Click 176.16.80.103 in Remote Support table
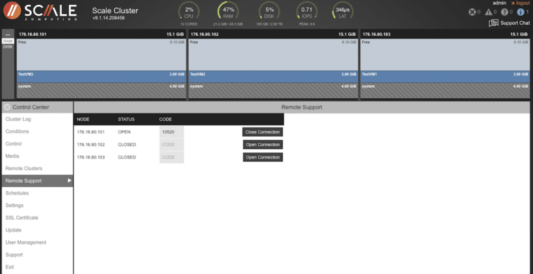The height and width of the screenshot is (274, 533). [x=91, y=157]
